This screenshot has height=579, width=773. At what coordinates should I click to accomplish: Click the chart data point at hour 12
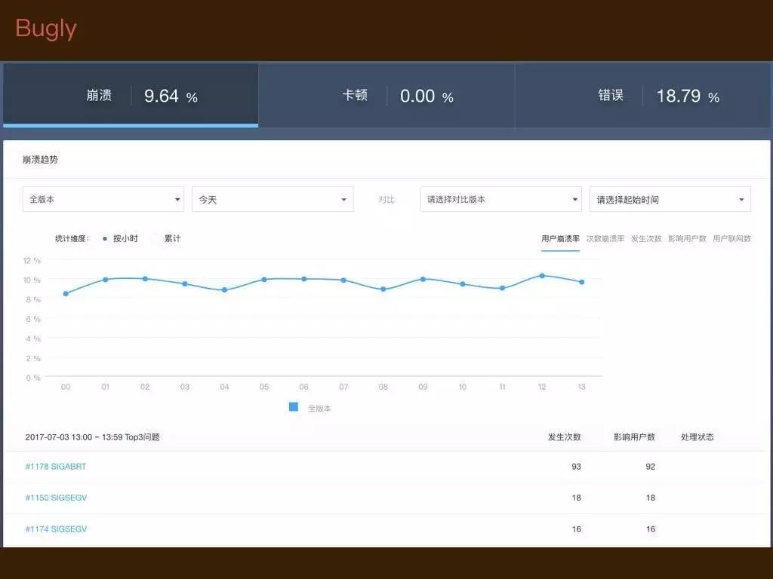542,276
